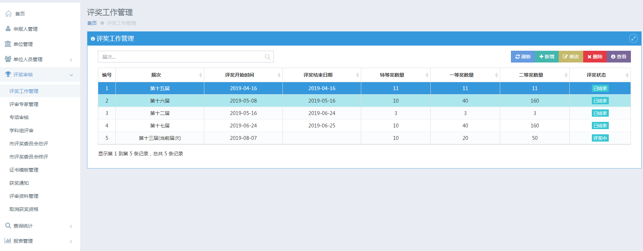
Task: Click the 修改 edit button
Action: coord(571,57)
